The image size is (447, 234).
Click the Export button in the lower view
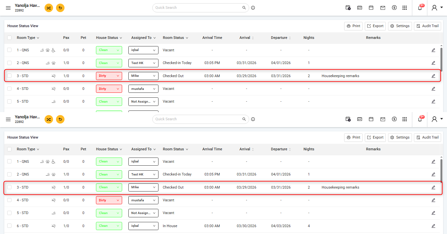pos(375,138)
